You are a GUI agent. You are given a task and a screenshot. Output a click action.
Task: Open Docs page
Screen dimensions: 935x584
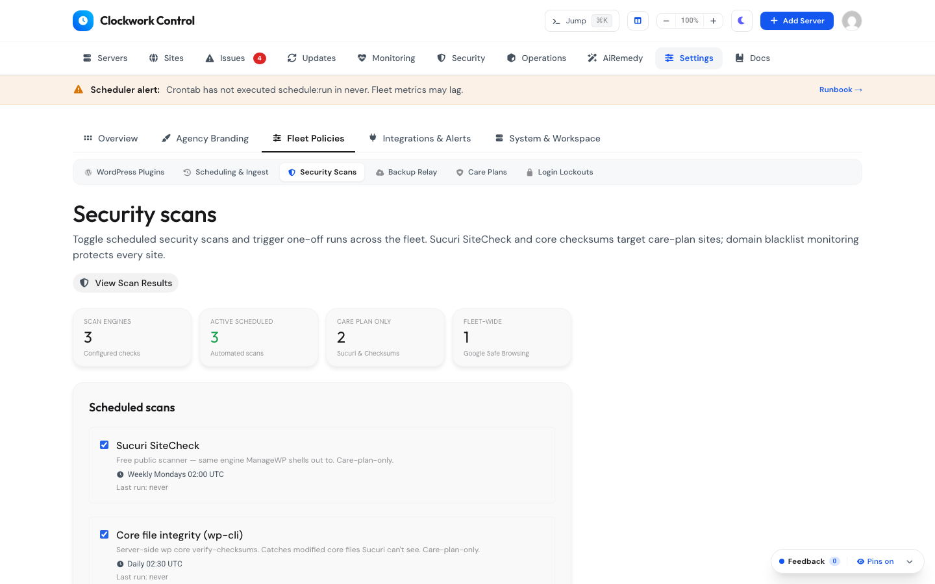(x=753, y=58)
